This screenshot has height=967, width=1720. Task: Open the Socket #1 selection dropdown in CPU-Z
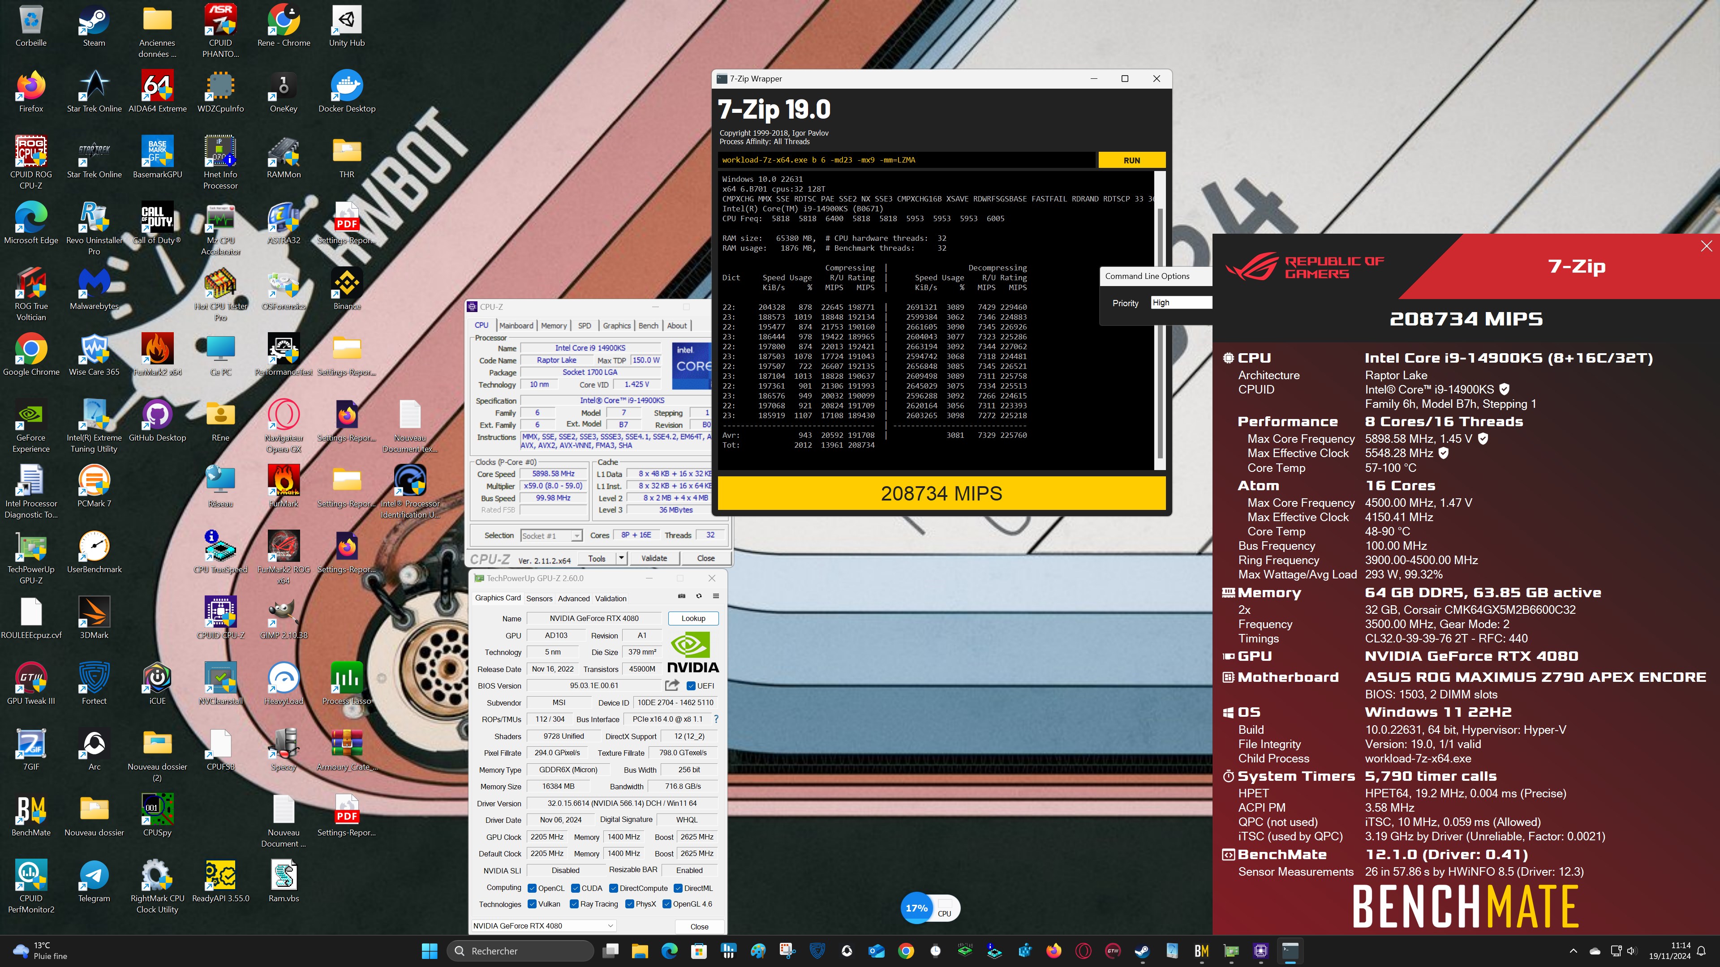tap(551, 535)
